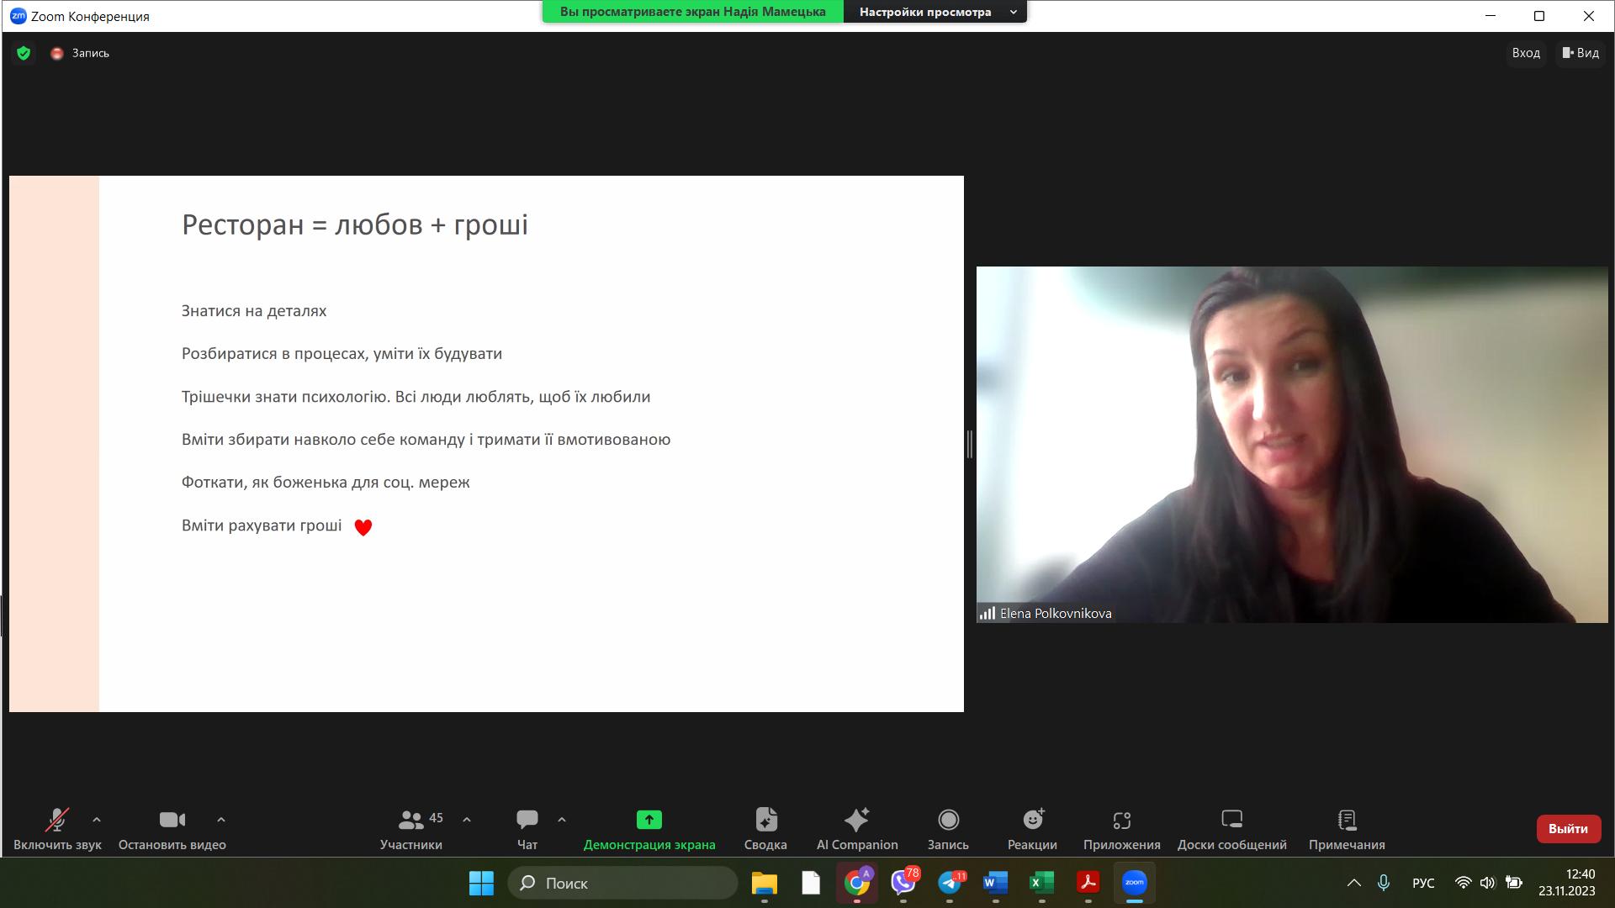1615x908 pixels.
Task: Click the green encryption shield icon
Action: pyautogui.click(x=24, y=53)
